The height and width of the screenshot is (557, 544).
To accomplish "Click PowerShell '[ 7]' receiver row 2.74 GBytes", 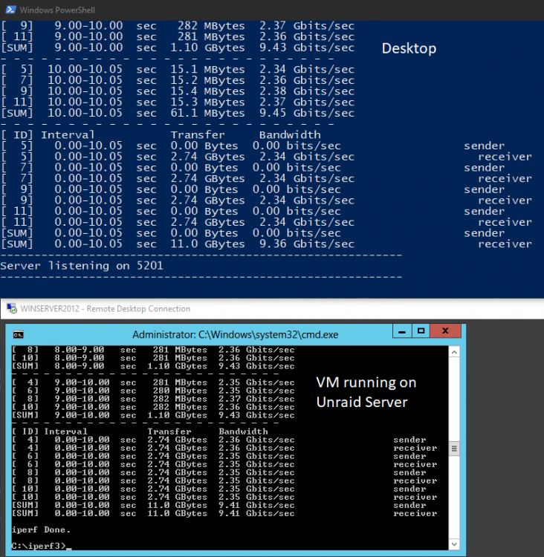I will (267, 179).
